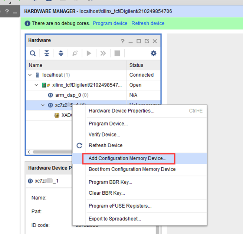Select the localhost row text
The width and height of the screenshot is (243, 234).
pyautogui.click(x=56, y=75)
